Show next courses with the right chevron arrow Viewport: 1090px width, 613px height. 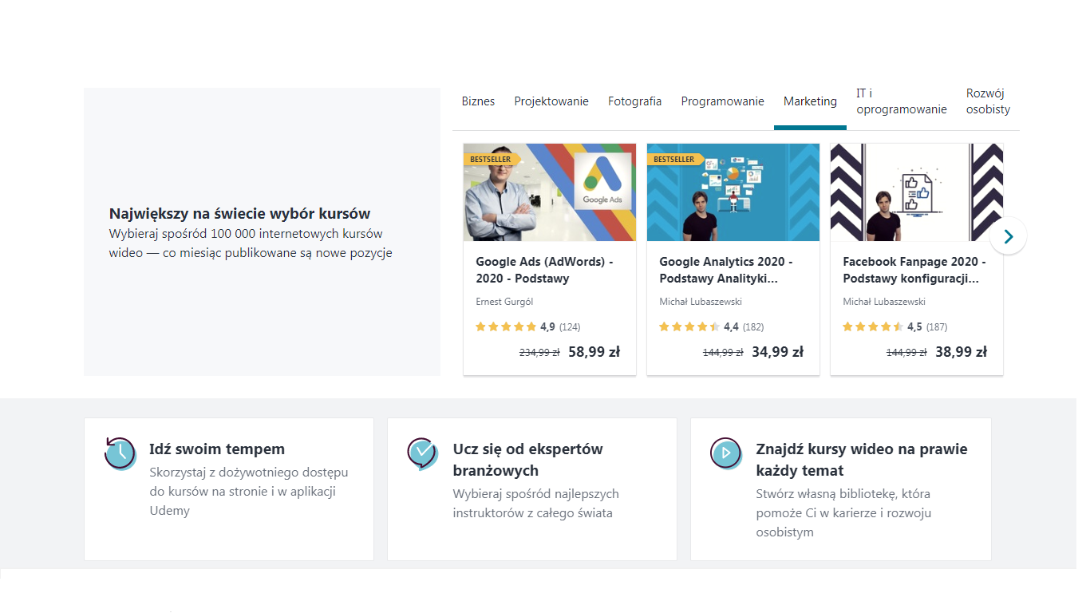[1009, 236]
